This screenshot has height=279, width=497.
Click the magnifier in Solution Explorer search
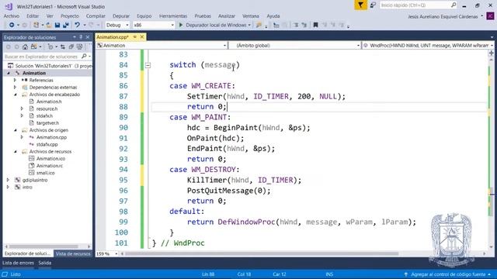point(84,57)
